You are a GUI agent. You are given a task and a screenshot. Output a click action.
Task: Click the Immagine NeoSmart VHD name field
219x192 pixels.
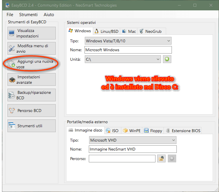(x=133, y=149)
